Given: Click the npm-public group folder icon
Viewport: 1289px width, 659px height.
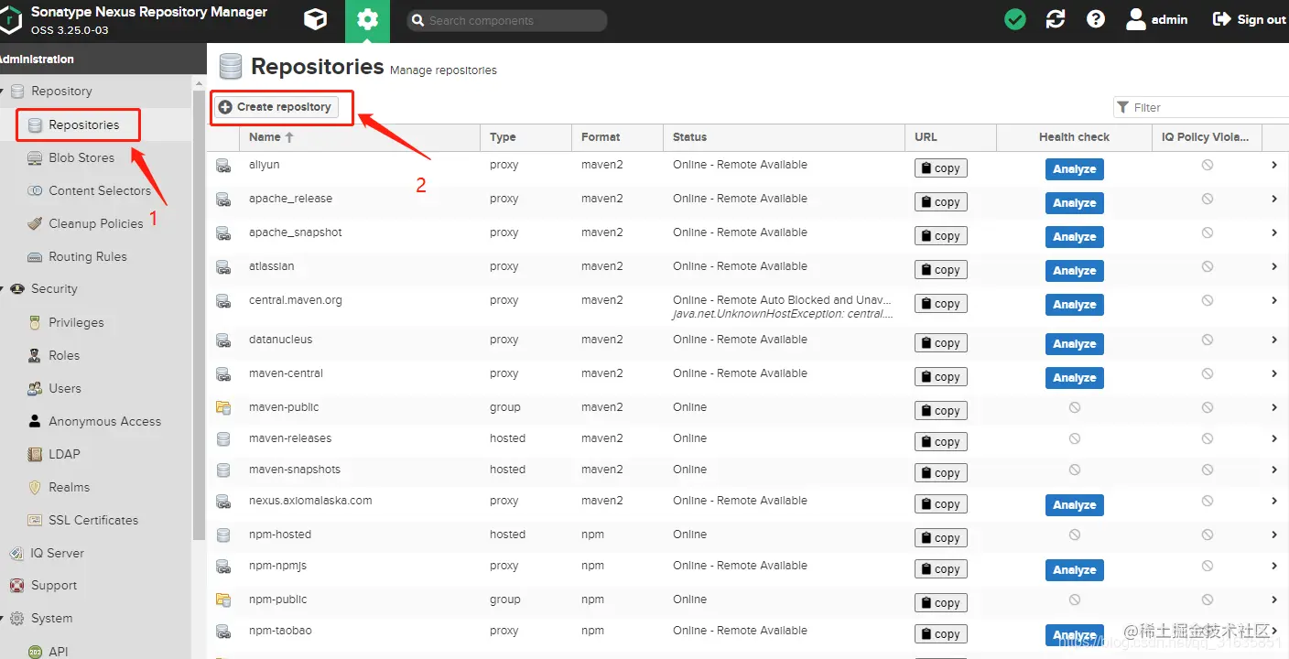Looking at the screenshot, I should tap(223, 600).
